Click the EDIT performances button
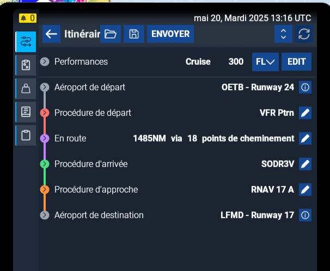Screen dimensions: 330x271 296,62
